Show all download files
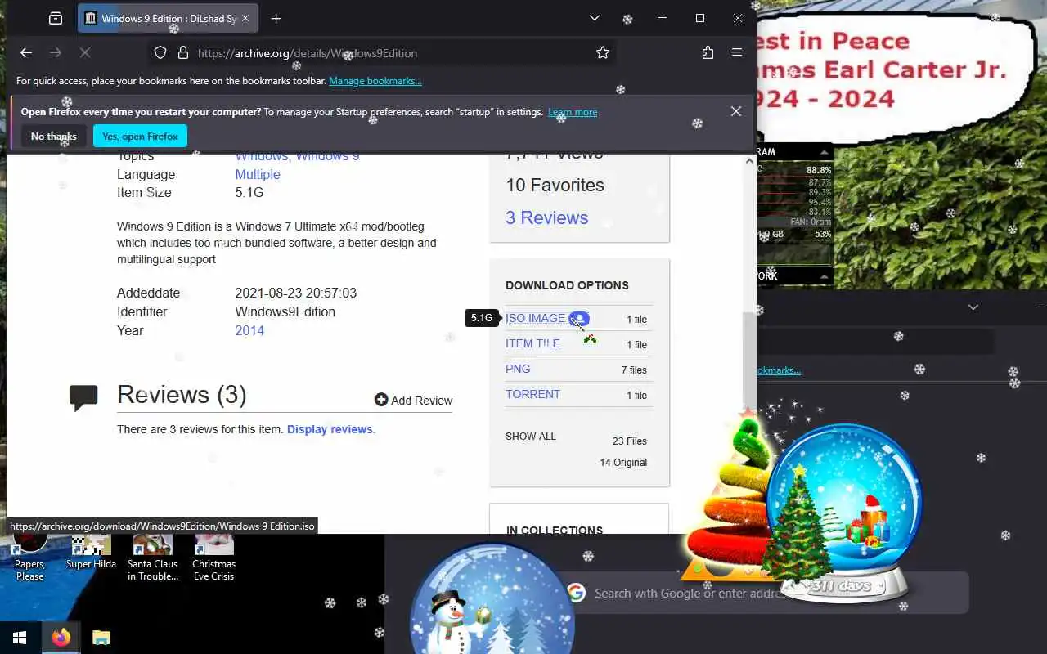 point(531,437)
